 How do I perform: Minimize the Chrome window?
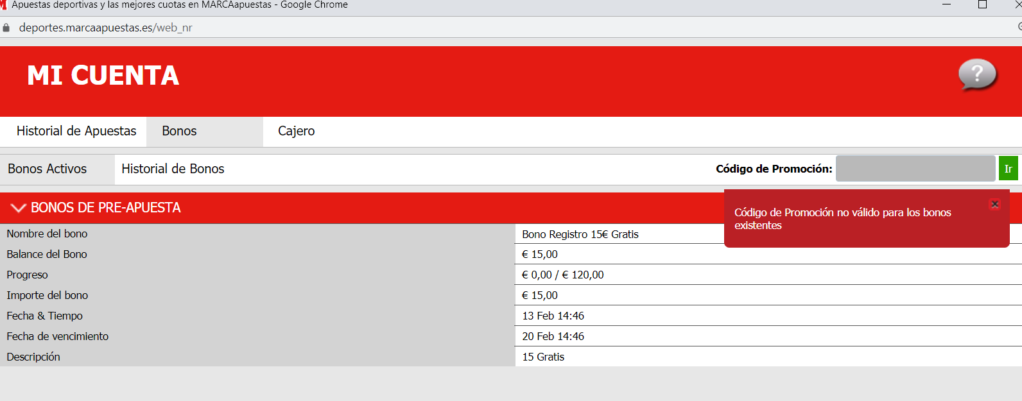pyautogui.click(x=946, y=4)
